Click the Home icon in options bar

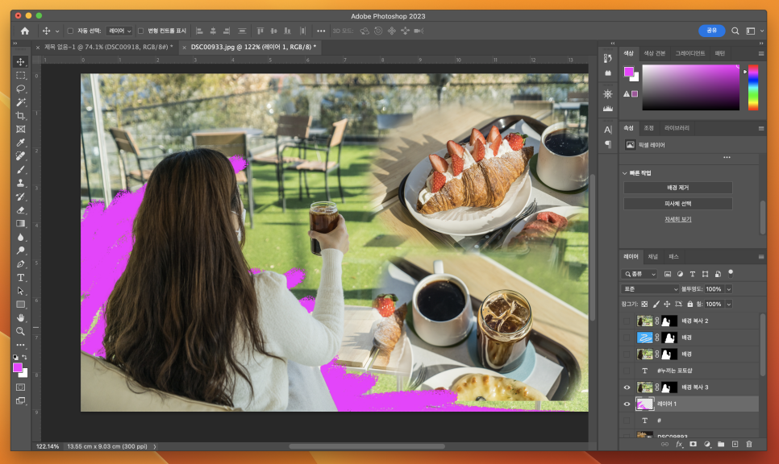pyautogui.click(x=25, y=31)
